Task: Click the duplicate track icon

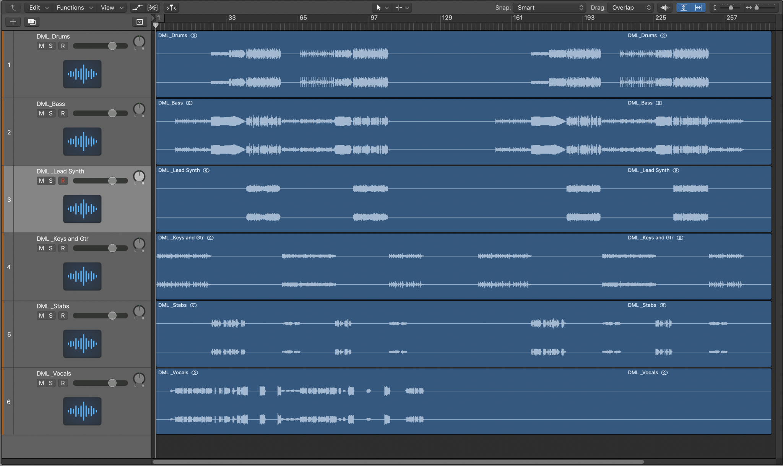Action: pos(31,22)
